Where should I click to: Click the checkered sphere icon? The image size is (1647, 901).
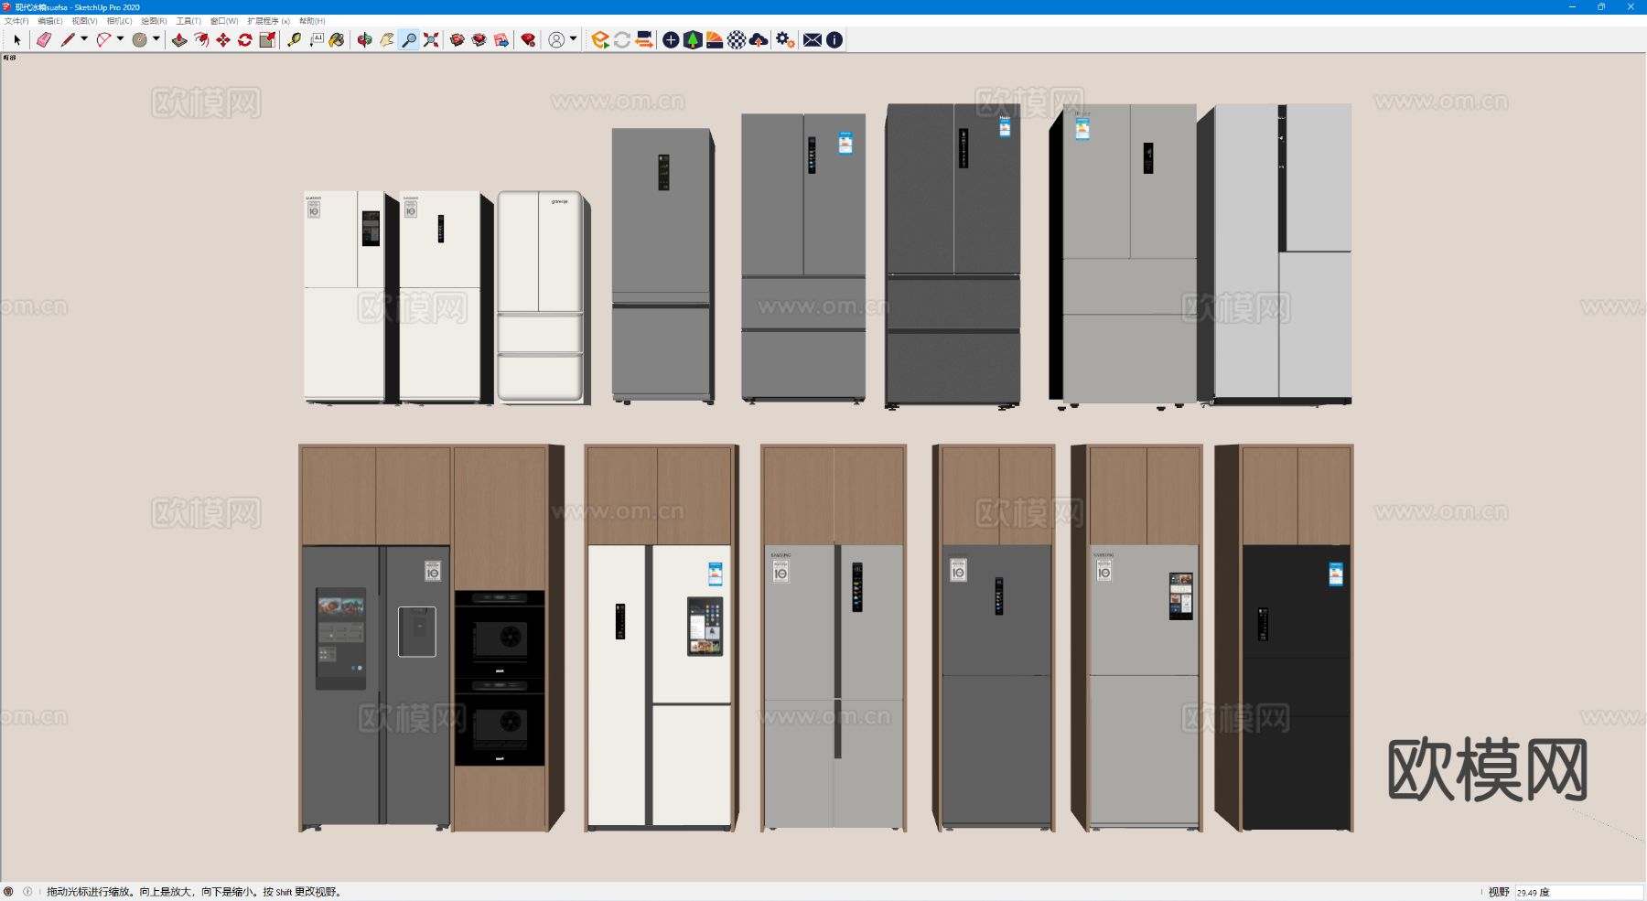click(737, 39)
